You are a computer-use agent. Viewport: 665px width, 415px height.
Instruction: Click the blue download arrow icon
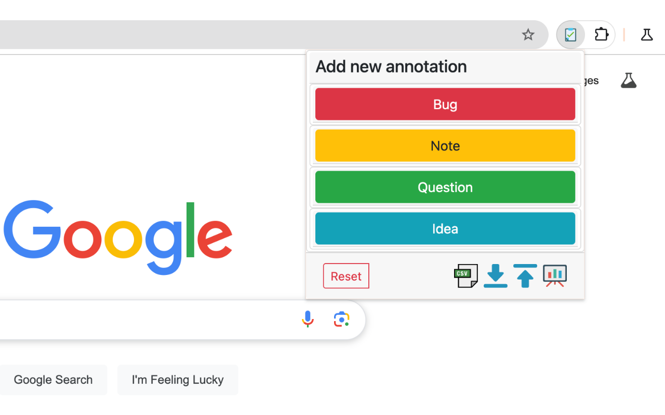[x=495, y=275]
